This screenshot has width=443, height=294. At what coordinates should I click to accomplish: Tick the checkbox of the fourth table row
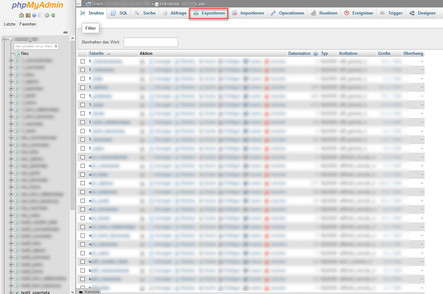point(83,87)
